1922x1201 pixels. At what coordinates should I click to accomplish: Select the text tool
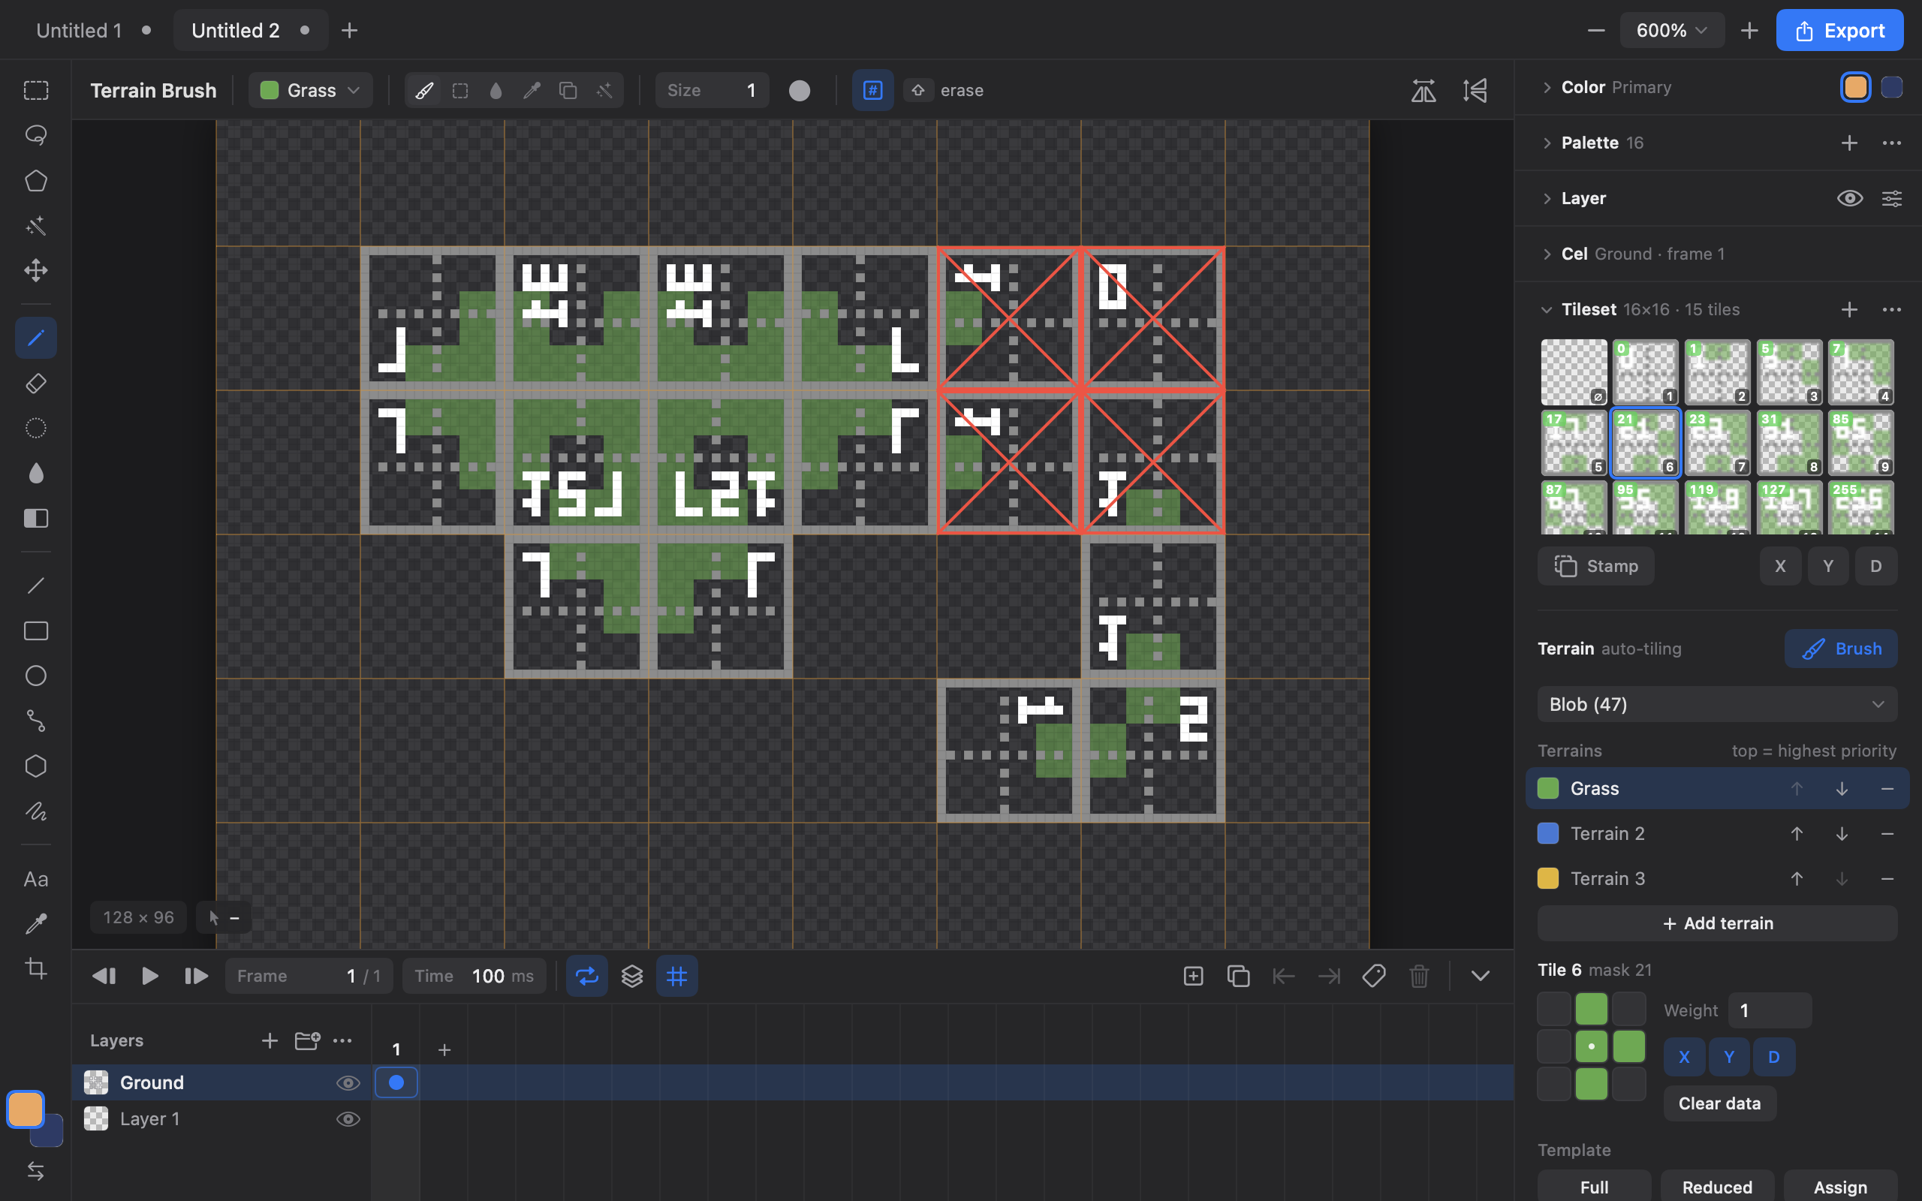pos(36,879)
